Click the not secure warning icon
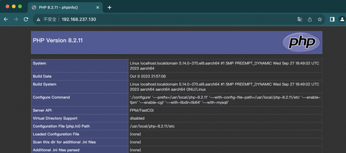 38,20
